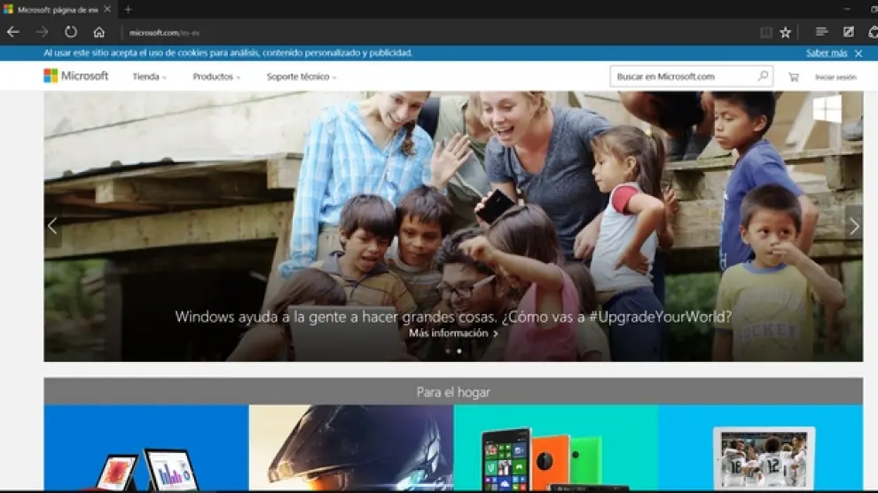Add page to favorites with star icon
Viewport: 878px width, 493px height.
pyautogui.click(x=785, y=32)
